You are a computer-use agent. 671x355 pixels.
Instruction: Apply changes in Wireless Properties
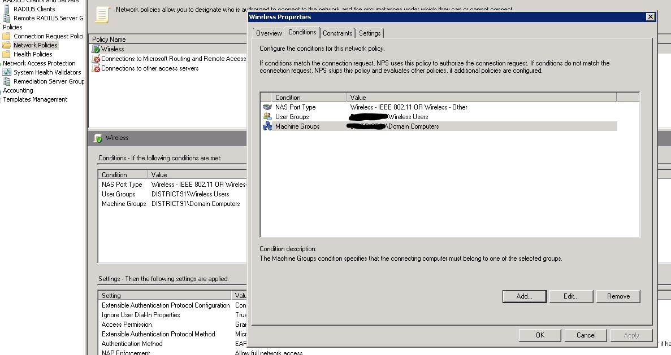pyautogui.click(x=631, y=335)
